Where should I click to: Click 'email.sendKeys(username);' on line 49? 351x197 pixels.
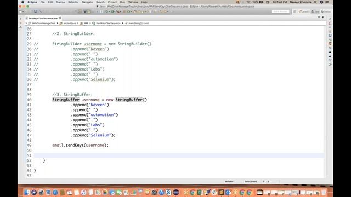(80, 145)
